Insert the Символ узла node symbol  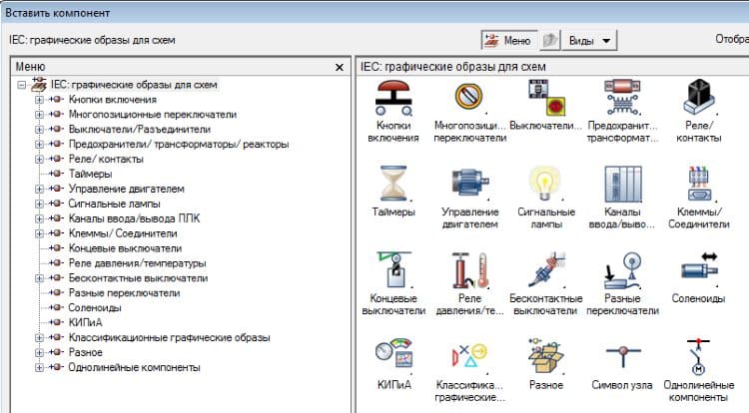(x=622, y=355)
